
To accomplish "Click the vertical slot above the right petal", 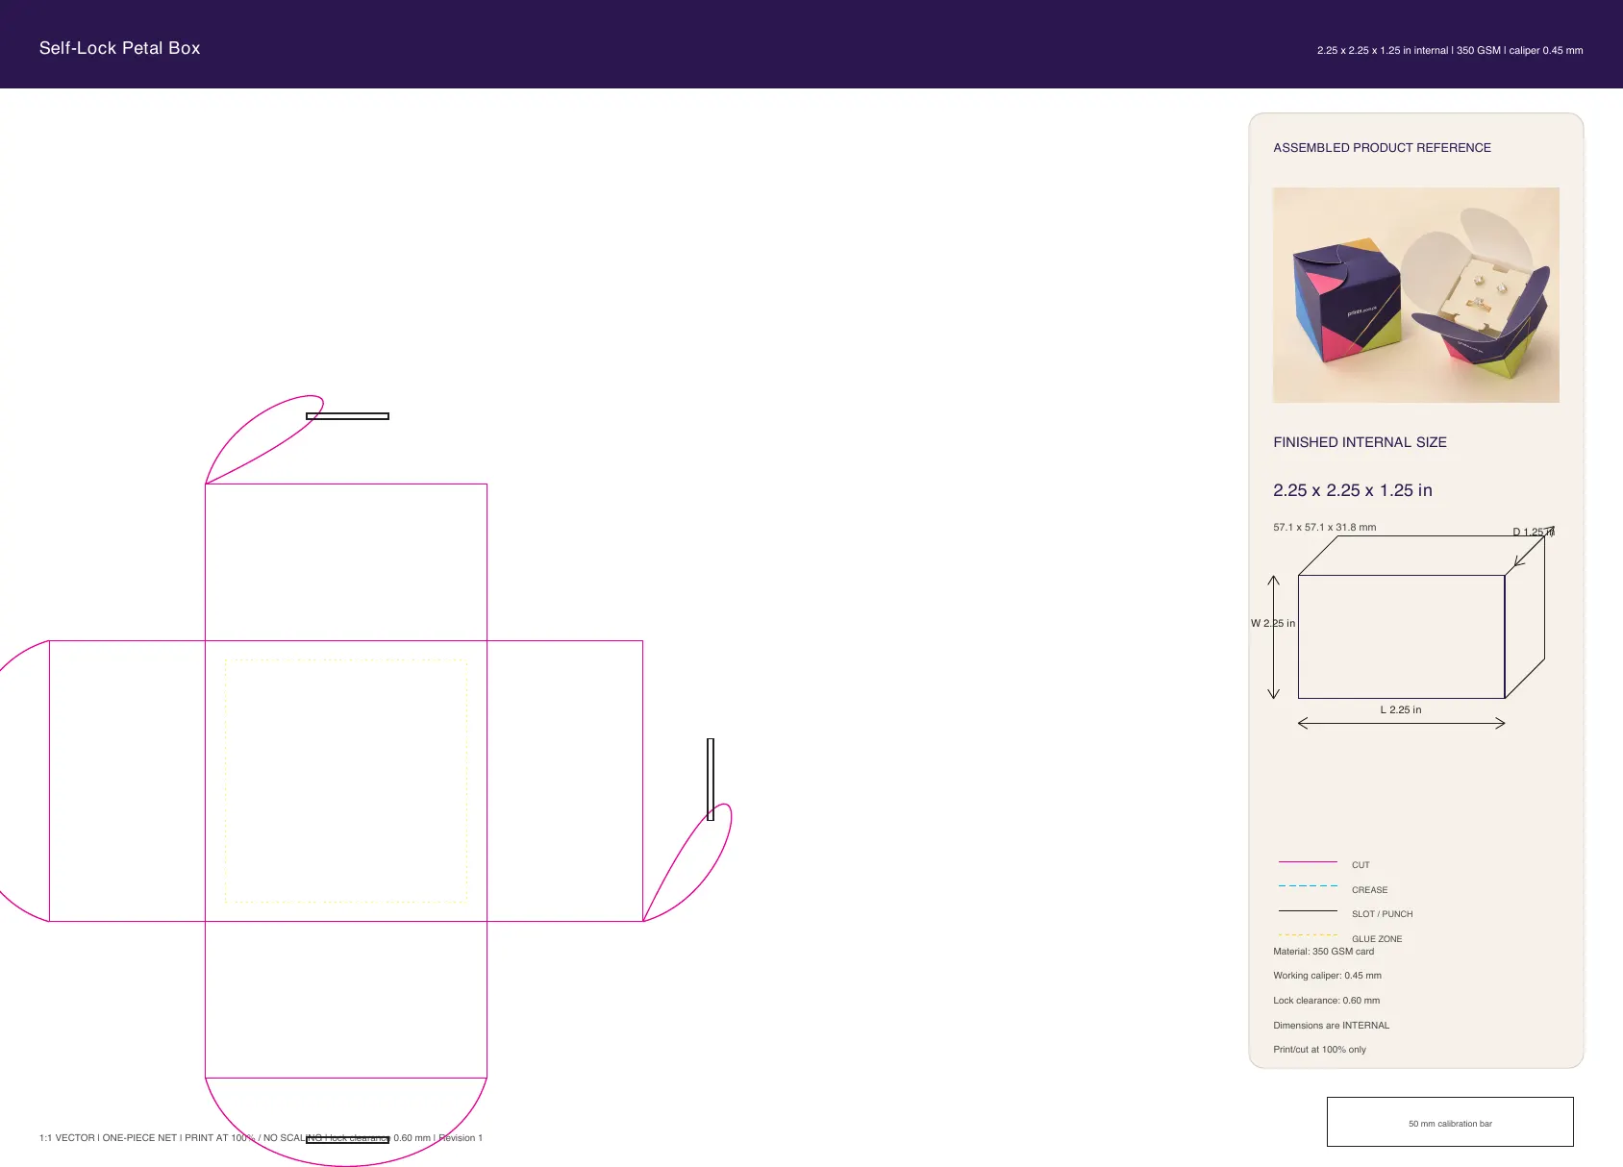I will pos(711,780).
